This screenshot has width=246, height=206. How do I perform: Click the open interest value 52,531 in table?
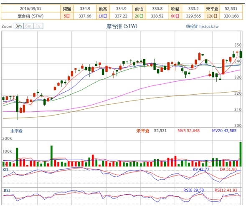coord(231,9)
